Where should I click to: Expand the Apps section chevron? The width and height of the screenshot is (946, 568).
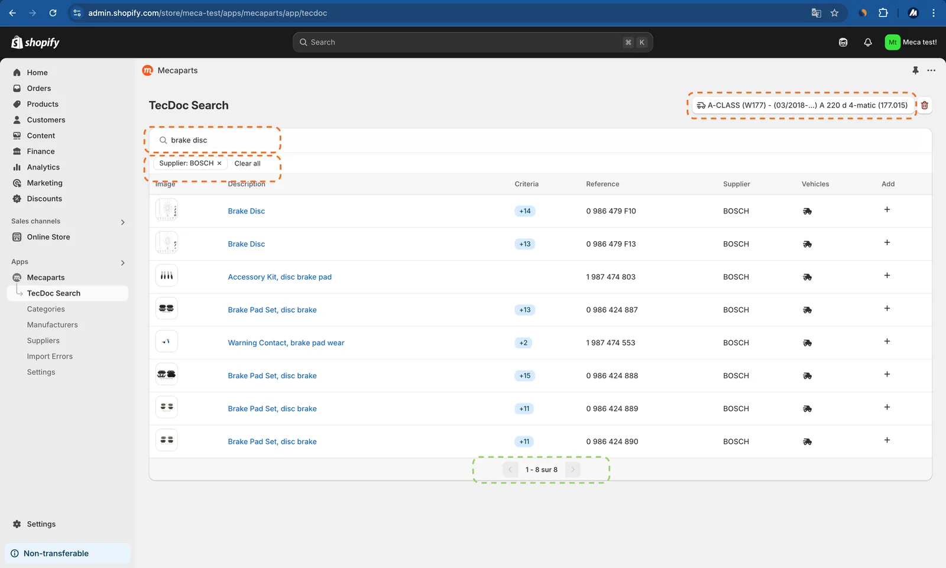click(x=123, y=262)
